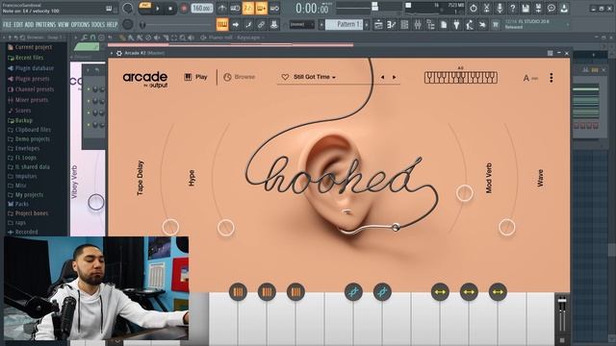Click first yellow double-arrow key icon

[x=440, y=292]
